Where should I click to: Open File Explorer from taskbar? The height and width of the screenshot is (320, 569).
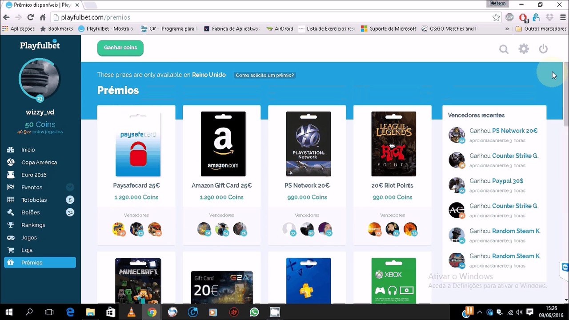(x=90, y=312)
